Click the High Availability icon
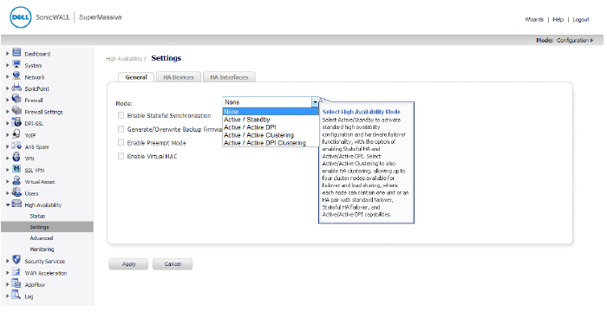The width and height of the screenshot is (607, 318). pos(16,204)
